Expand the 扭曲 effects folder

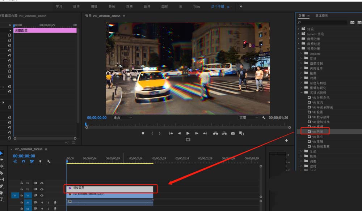(302, 73)
